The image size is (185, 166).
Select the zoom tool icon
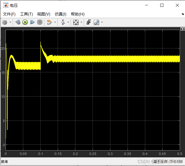coord(63,22)
